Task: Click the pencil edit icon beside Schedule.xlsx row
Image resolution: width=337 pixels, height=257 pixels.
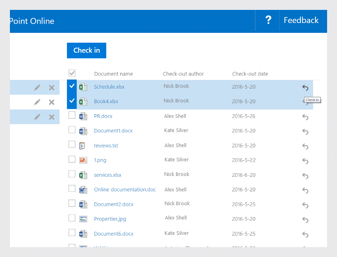Action: click(37, 88)
